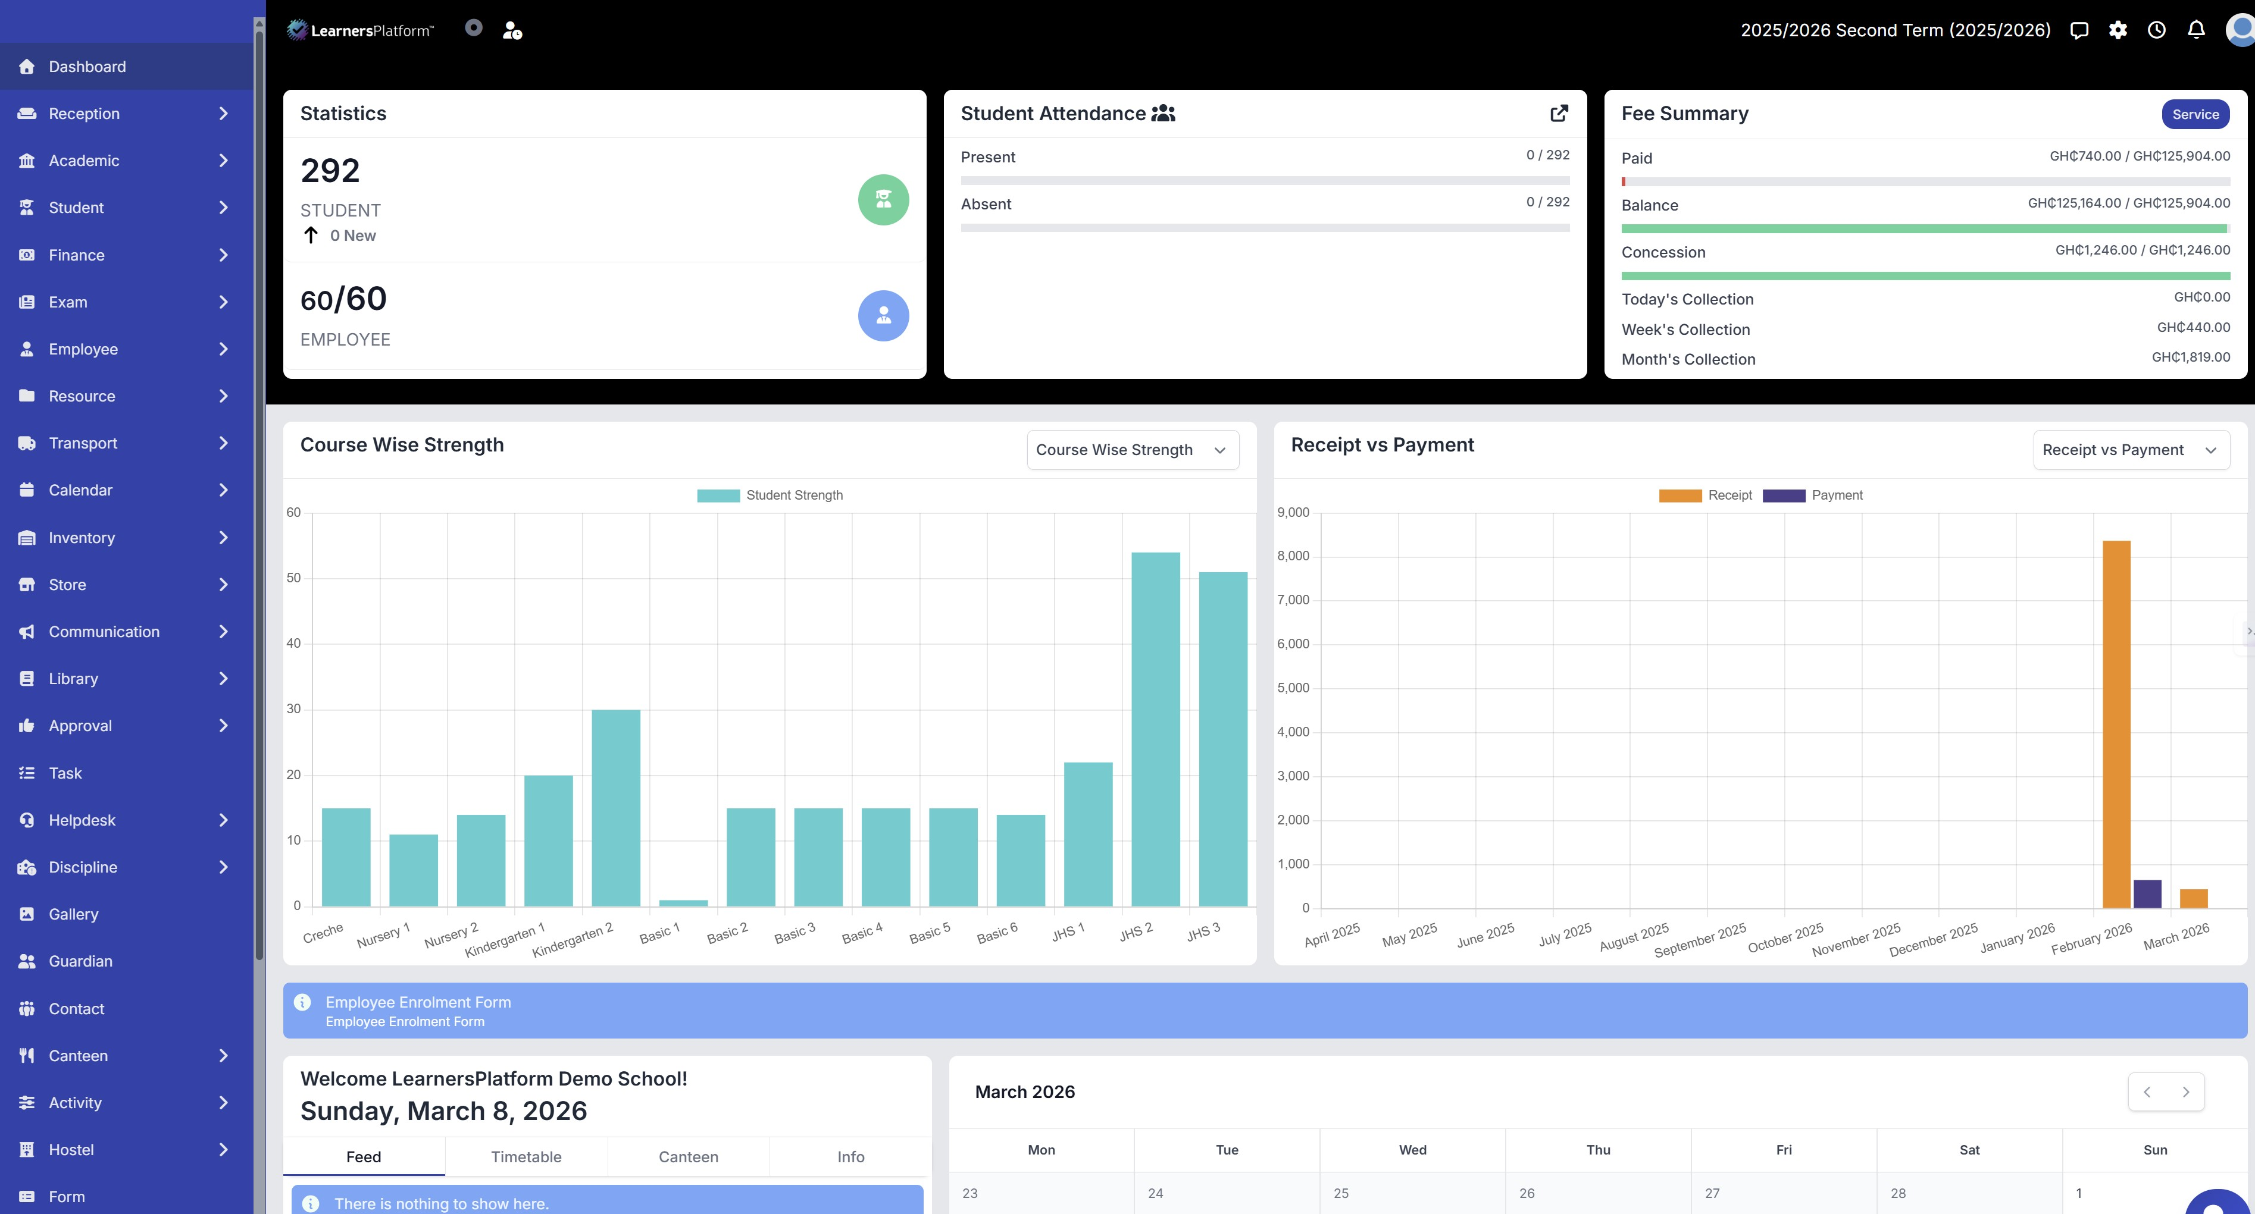Open settings via the gear icon
This screenshot has height=1214, width=2255.
pyautogui.click(x=2119, y=30)
